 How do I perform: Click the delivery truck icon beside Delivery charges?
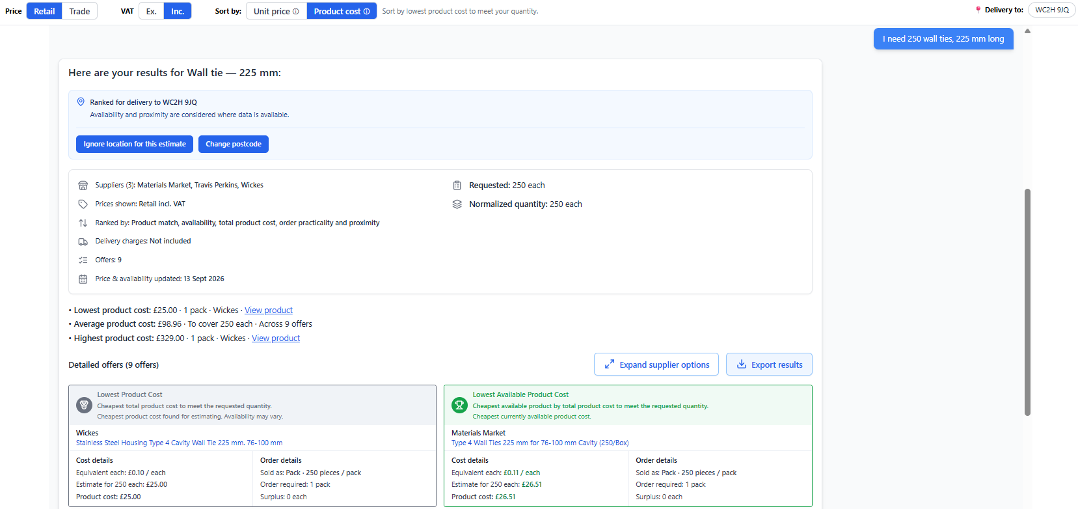click(x=83, y=241)
